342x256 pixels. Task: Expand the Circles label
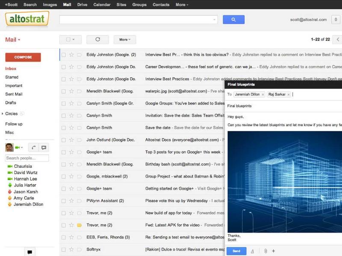3,113
